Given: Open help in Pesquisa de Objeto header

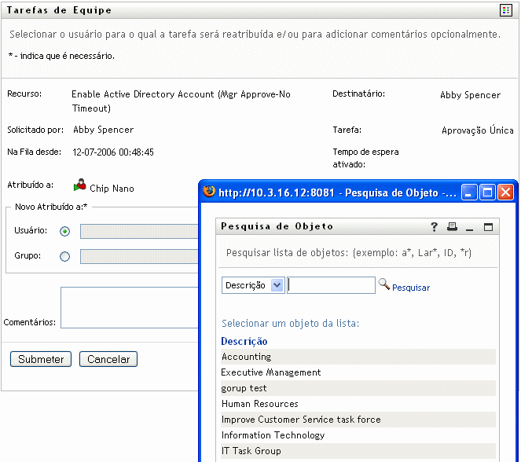Looking at the screenshot, I should point(434,227).
